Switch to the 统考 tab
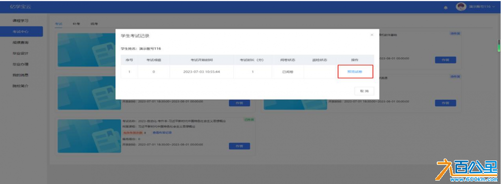The image size is (501, 184). tap(94, 24)
